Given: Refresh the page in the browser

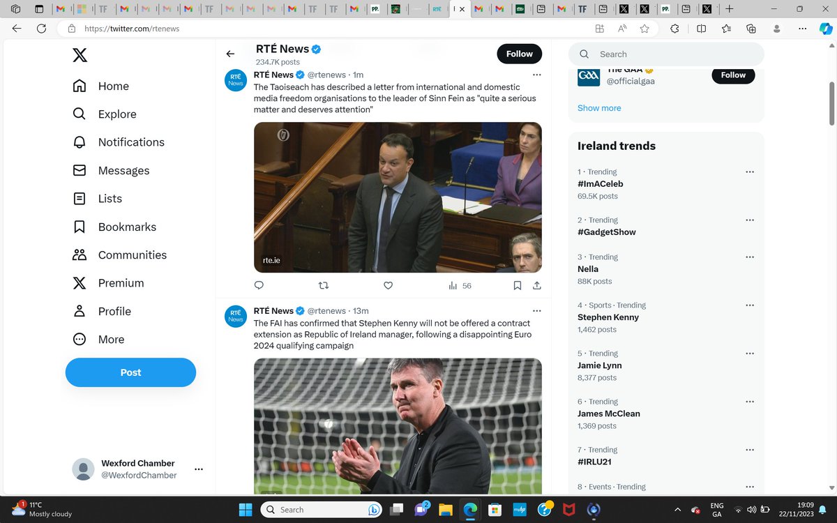Looking at the screenshot, I should (42, 29).
